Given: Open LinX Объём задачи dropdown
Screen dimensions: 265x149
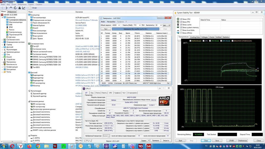Looking at the screenshot, I should [119, 25].
